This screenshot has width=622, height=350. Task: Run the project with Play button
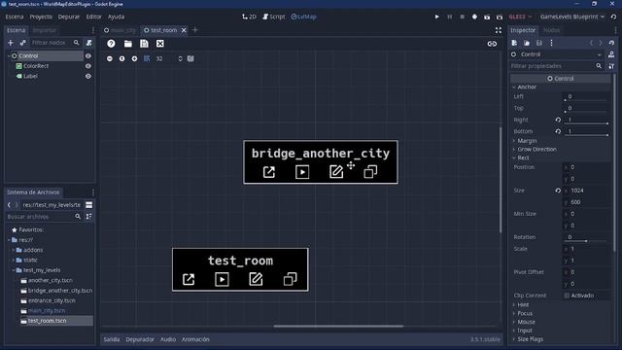(436, 17)
